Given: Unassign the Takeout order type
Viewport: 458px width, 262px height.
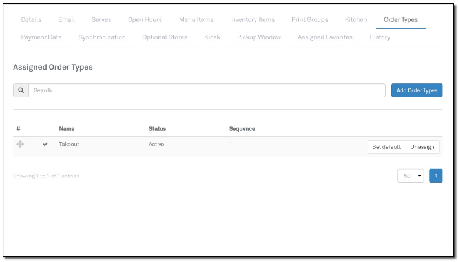Looking at the screenshot, I should tap(422, 147).
